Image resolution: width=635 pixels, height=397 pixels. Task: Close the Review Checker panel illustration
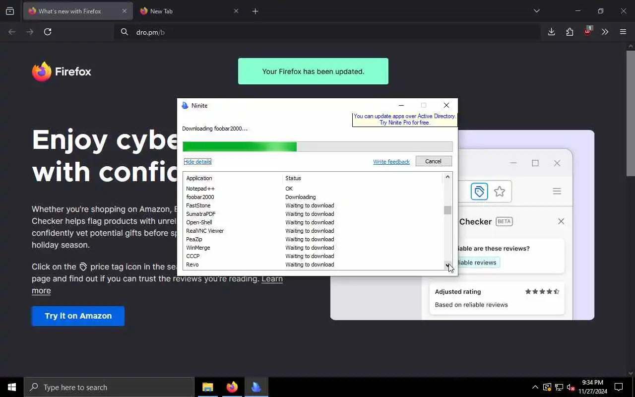coord(561,221)
